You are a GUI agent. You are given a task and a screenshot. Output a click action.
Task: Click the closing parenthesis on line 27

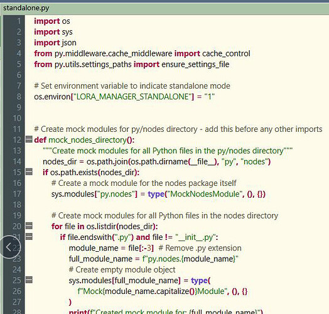pyautogui.click(x=70, y=302)
